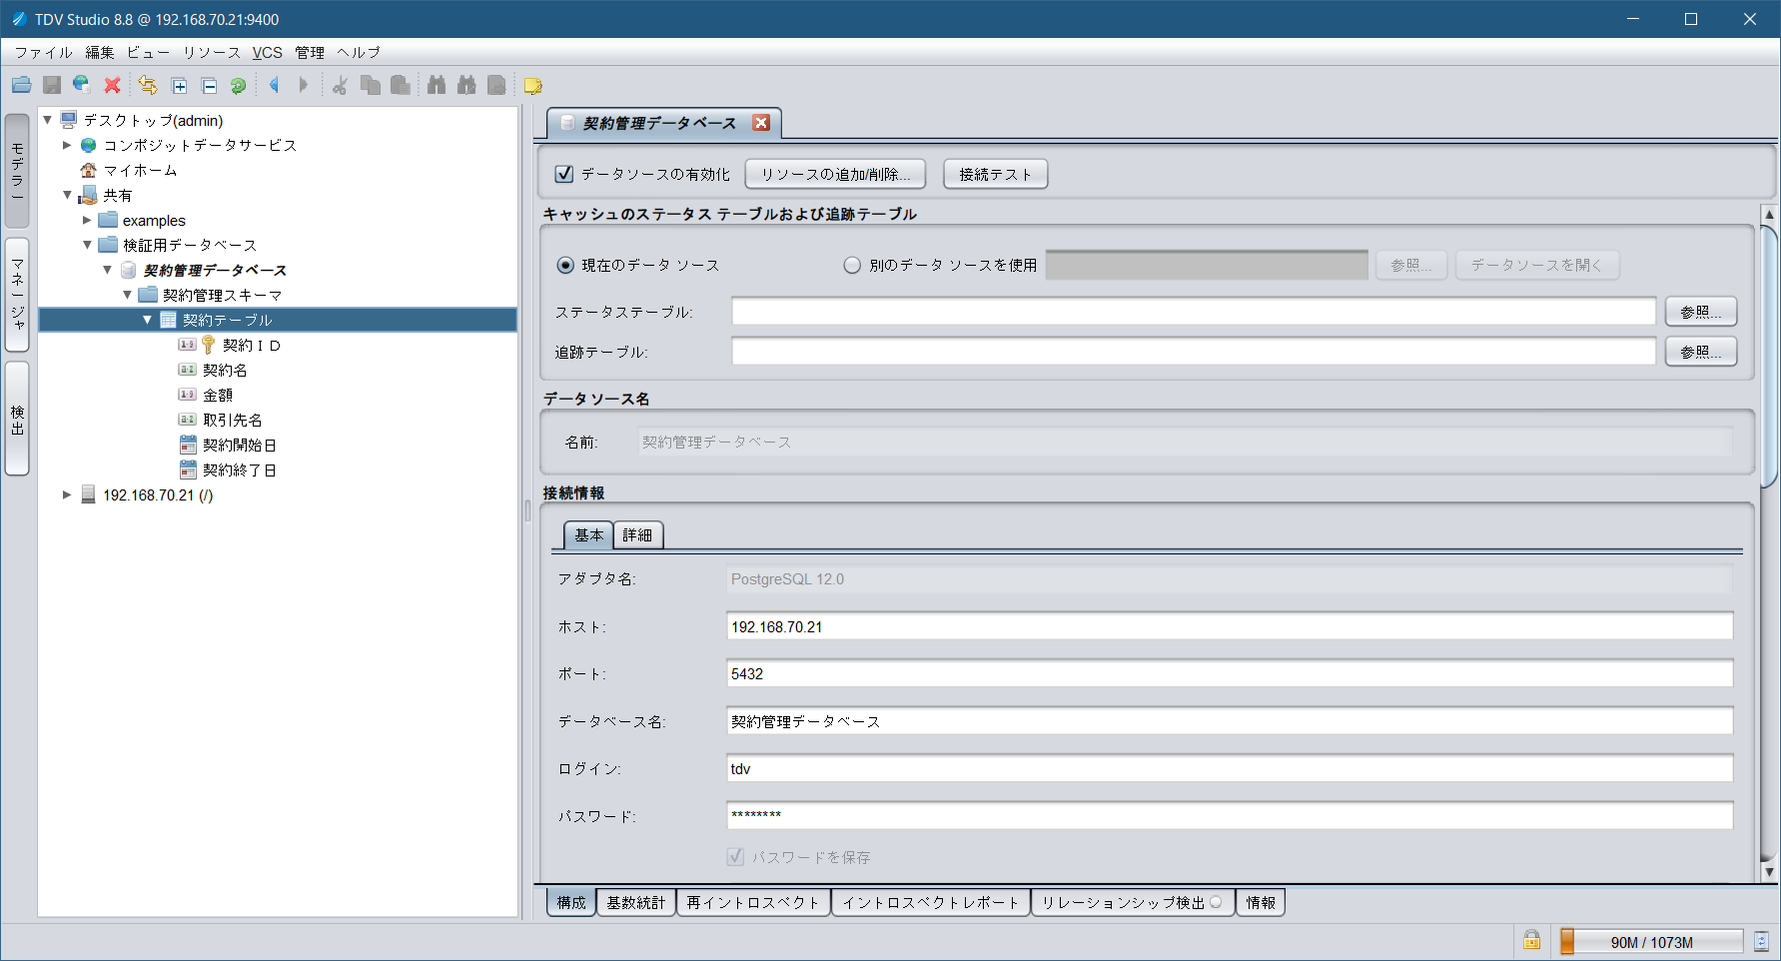Screen dimensions: 1781x961
Task: Click the 192.168.70.21 server icon
Action: click(x=88, y=494)
